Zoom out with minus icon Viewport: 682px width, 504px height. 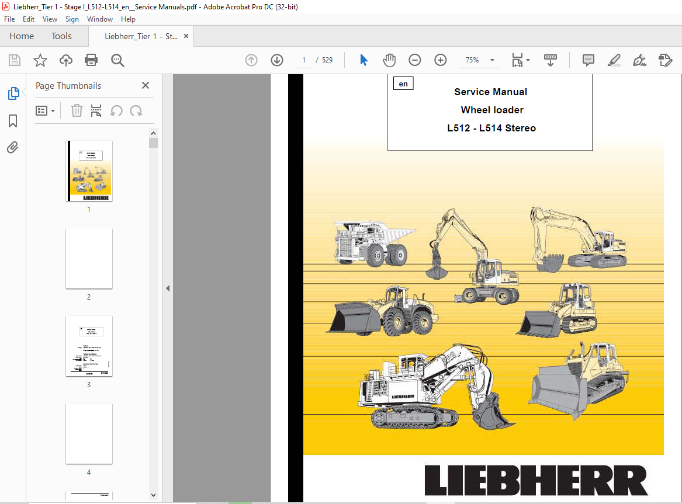(x=415, y=60)
